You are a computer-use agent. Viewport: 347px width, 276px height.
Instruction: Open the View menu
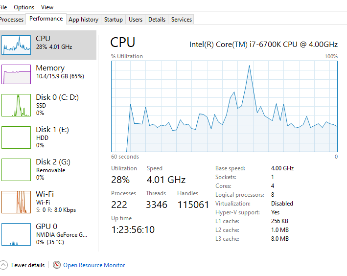(x=47, y=7)
